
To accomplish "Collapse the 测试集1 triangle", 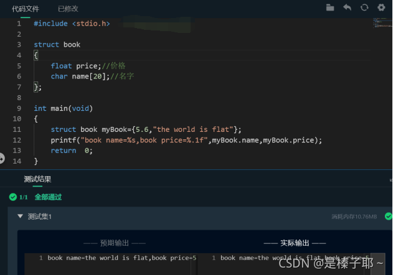I will [x=20, y=216].
